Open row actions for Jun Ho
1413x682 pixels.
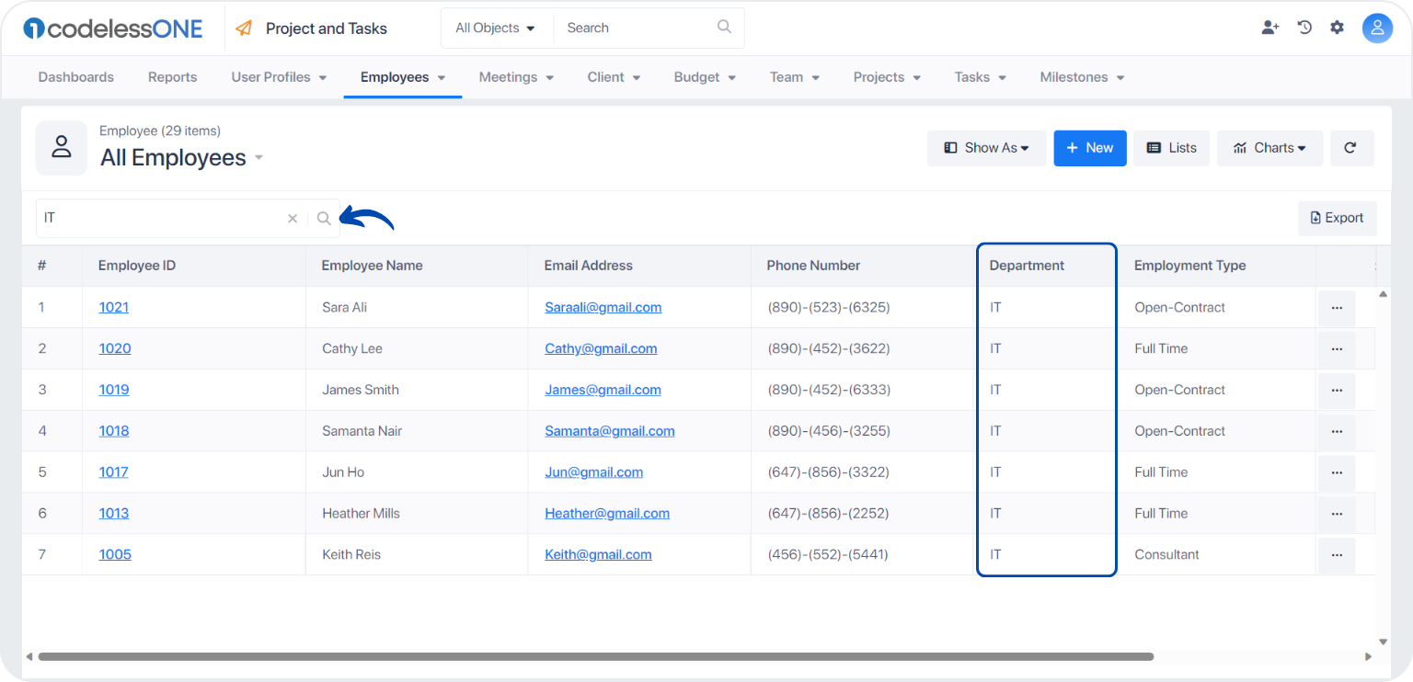tap(1337, 473)
